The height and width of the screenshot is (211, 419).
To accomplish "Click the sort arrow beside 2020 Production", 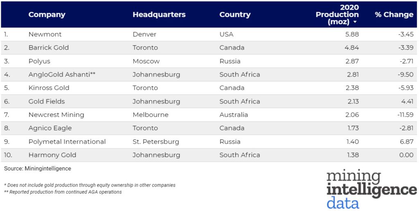I will (355, 22).
